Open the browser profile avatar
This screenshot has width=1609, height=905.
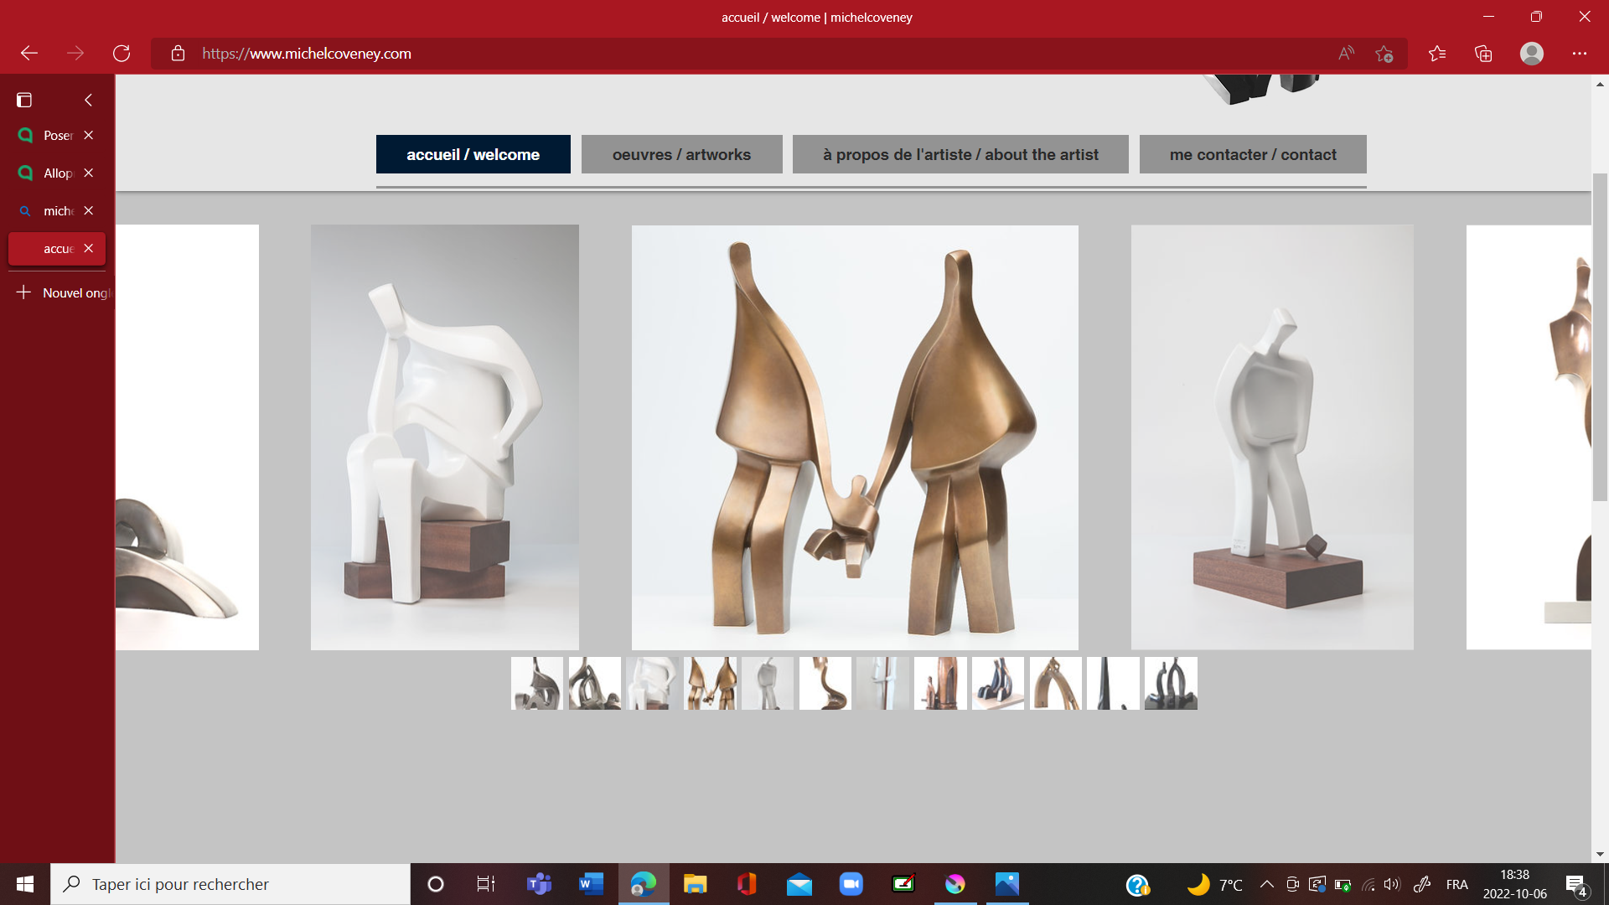click(1531, 54)
